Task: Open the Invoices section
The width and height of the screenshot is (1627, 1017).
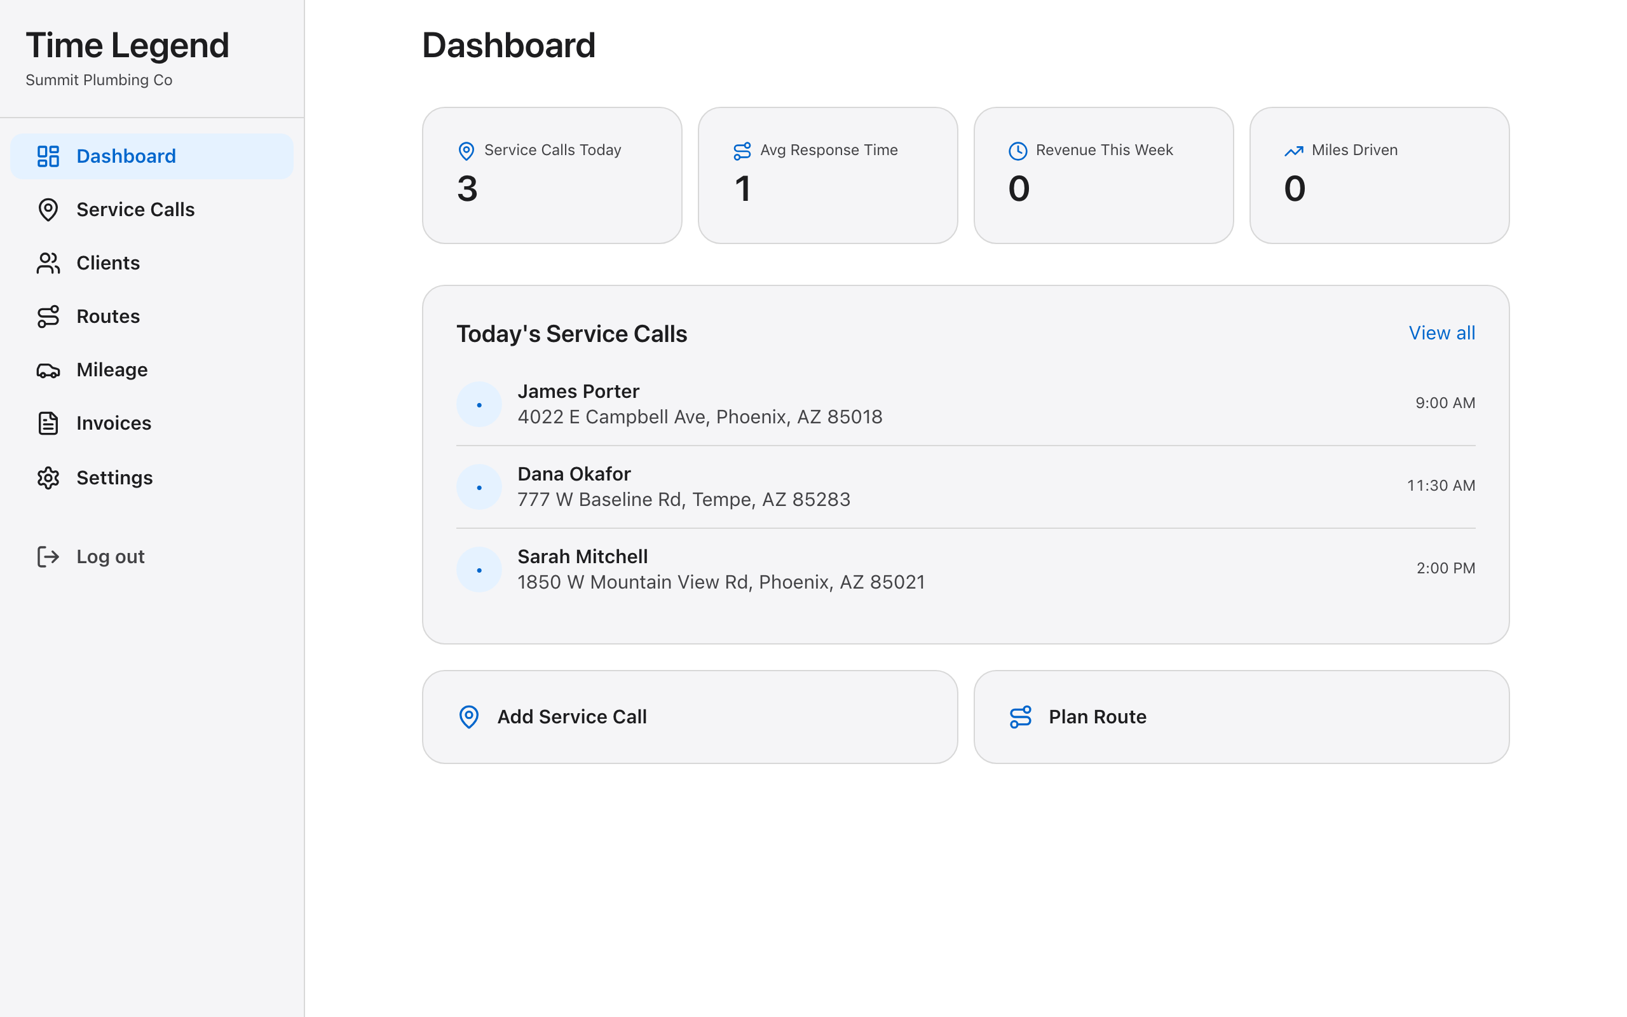Action: [x=152, y=423]
